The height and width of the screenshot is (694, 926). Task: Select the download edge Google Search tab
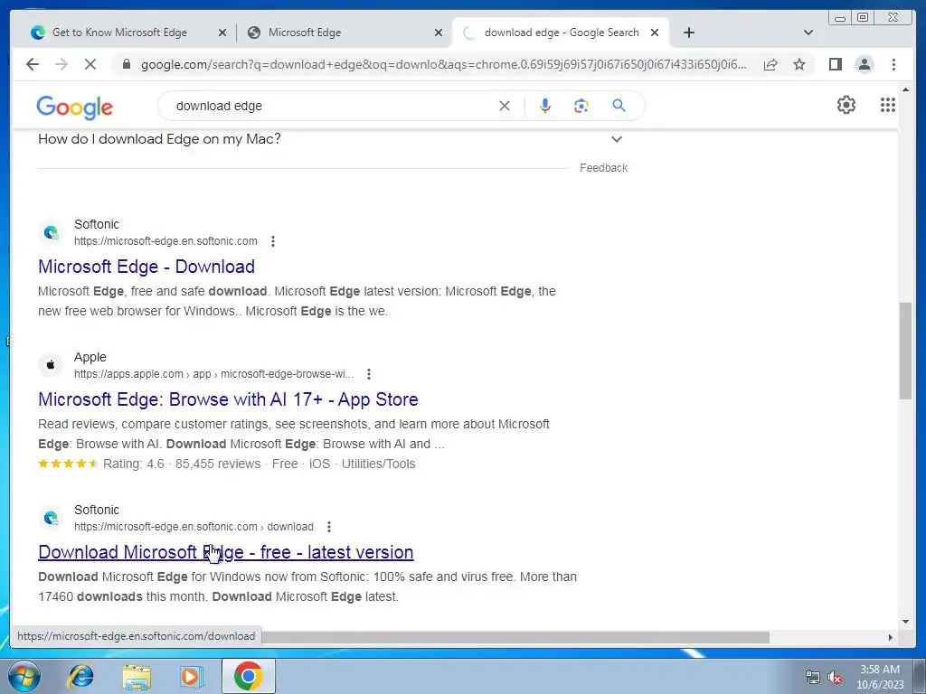562,33
